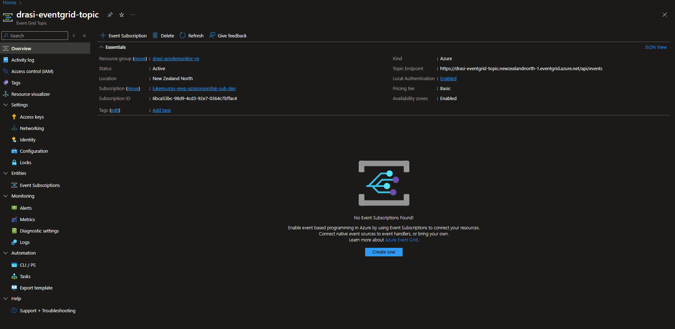675x329 pixels.
Task: Open JSON View link
Action: (655, 47)
